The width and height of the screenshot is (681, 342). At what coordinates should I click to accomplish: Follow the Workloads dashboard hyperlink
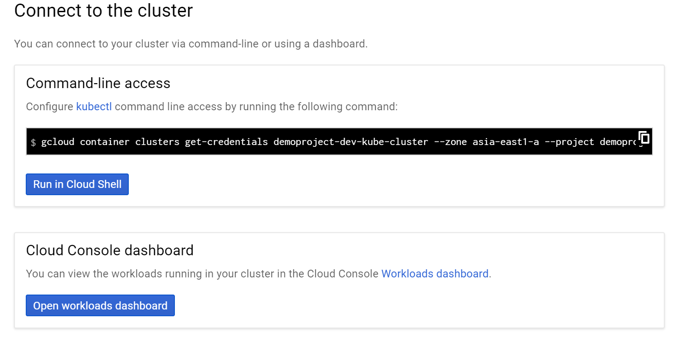click(x=435, y=274)
